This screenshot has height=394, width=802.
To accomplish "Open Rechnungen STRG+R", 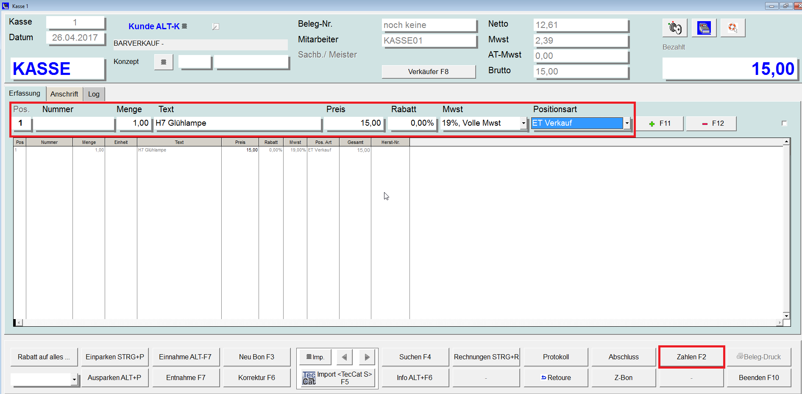I will coord(486,357).
